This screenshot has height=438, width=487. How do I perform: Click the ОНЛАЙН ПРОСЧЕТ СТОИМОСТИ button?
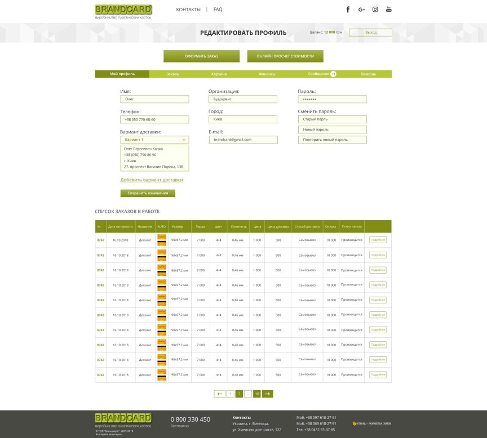coord(285,56)
